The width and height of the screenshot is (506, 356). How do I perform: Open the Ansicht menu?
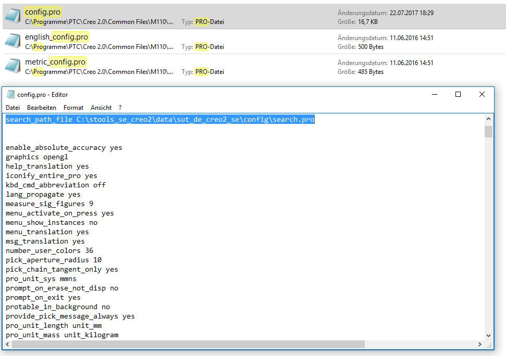[101, 108]
